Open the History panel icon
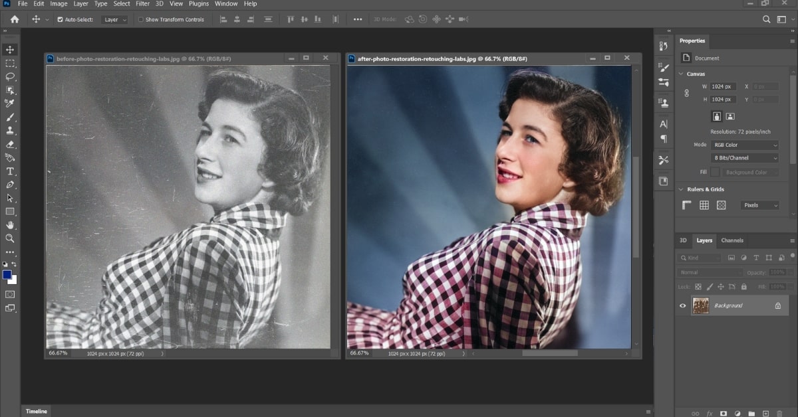 click(x=664, y=46)
